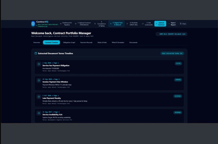This screenshot has height=144, width=218.
Task: Click 'Uptime Target: 99.5% monthly availability'
Action: [57, 117]
